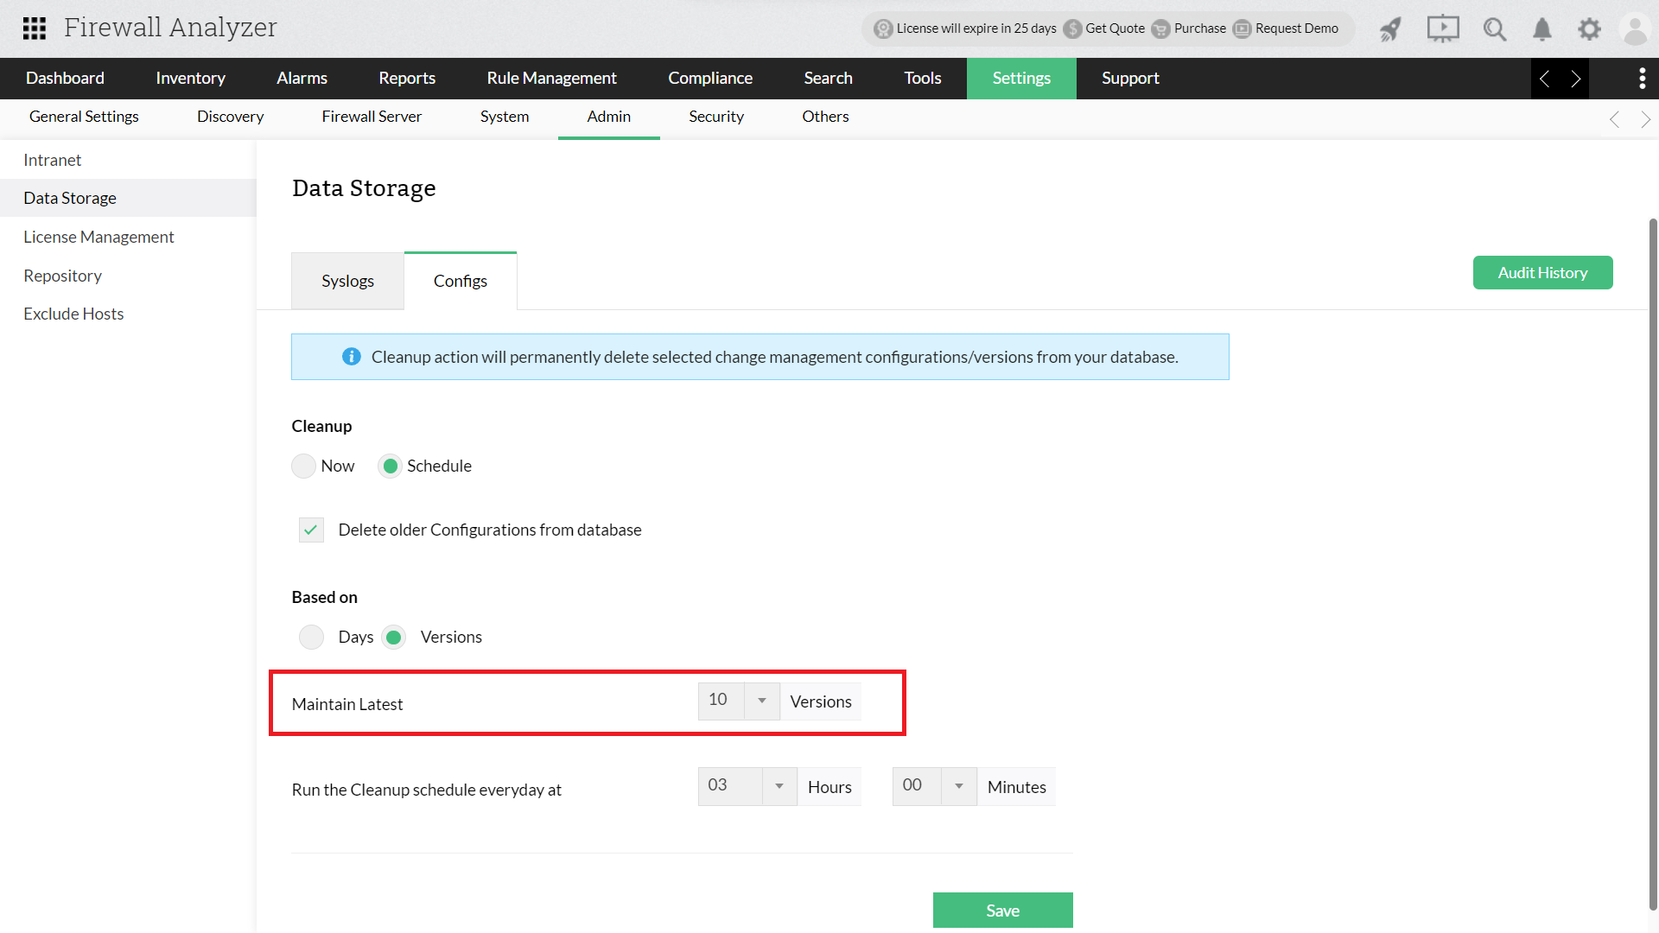
Task: Switch to the Syslogs tab
Action: tap(347, 280)
